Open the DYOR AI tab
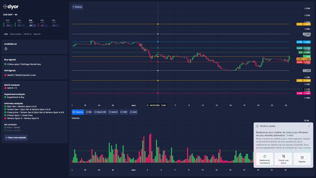This screenshot has height=178, width=316. point(27,34)
